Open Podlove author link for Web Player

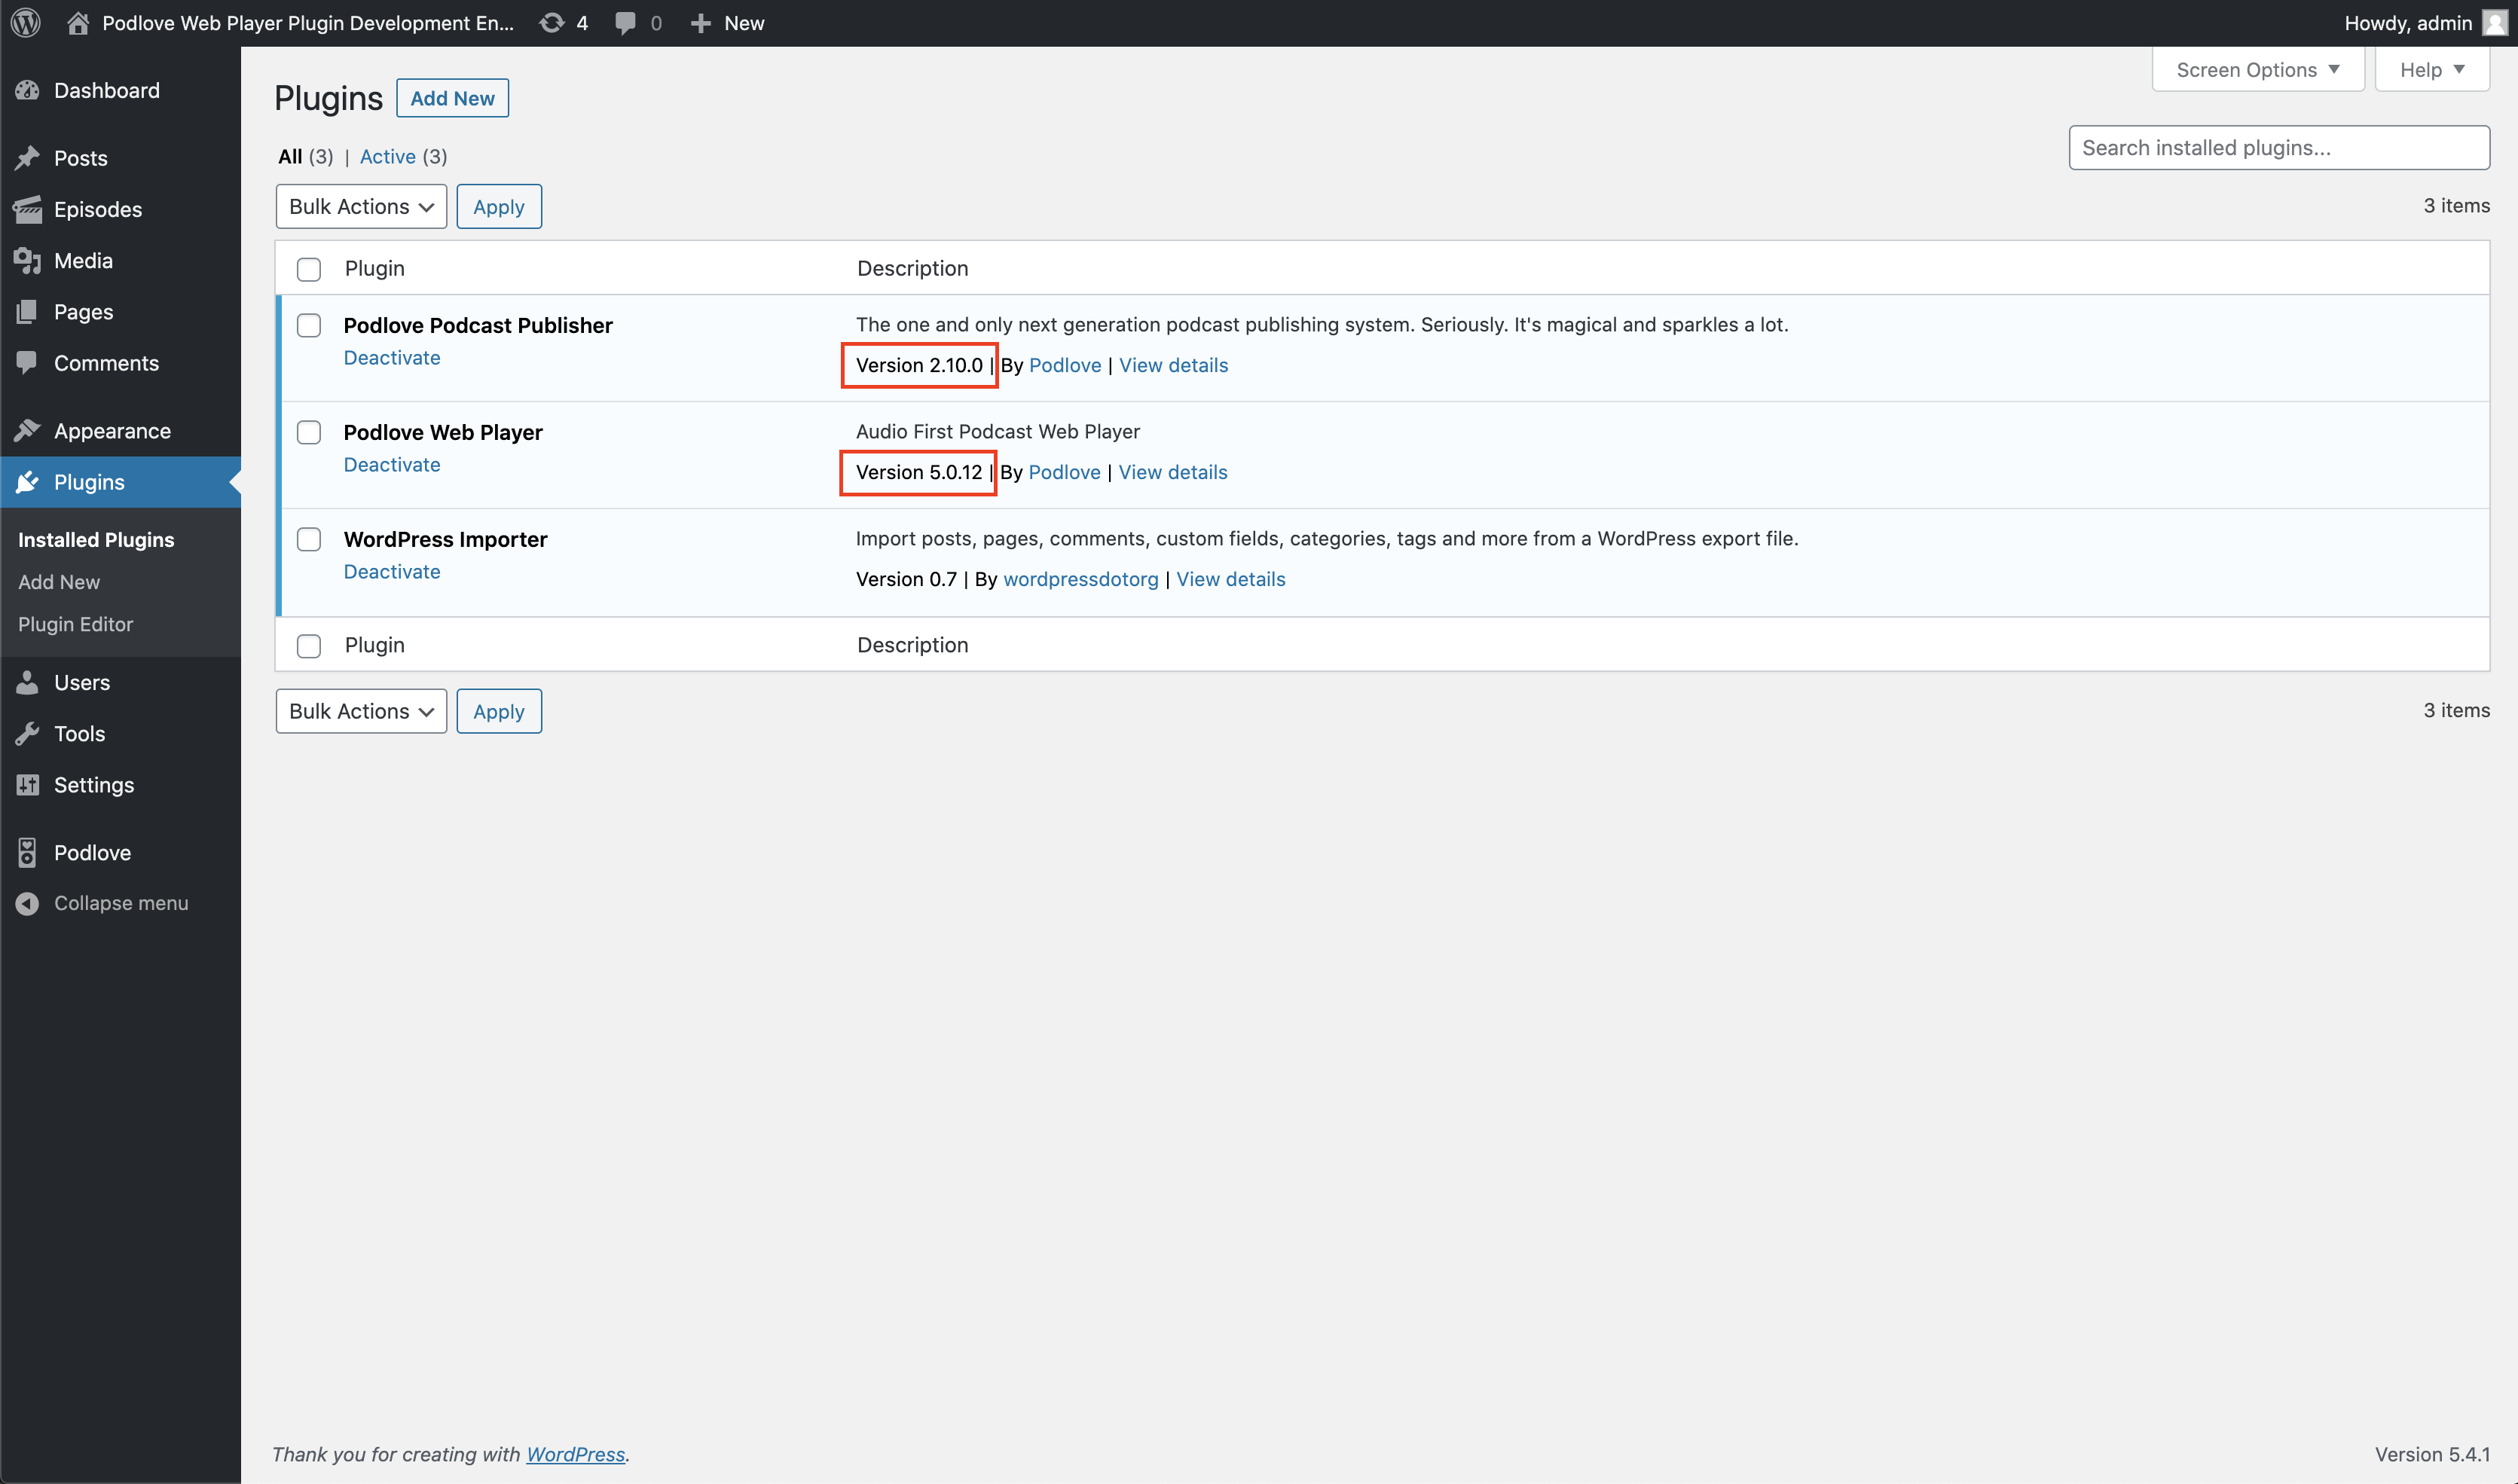tap(1064, 472)
